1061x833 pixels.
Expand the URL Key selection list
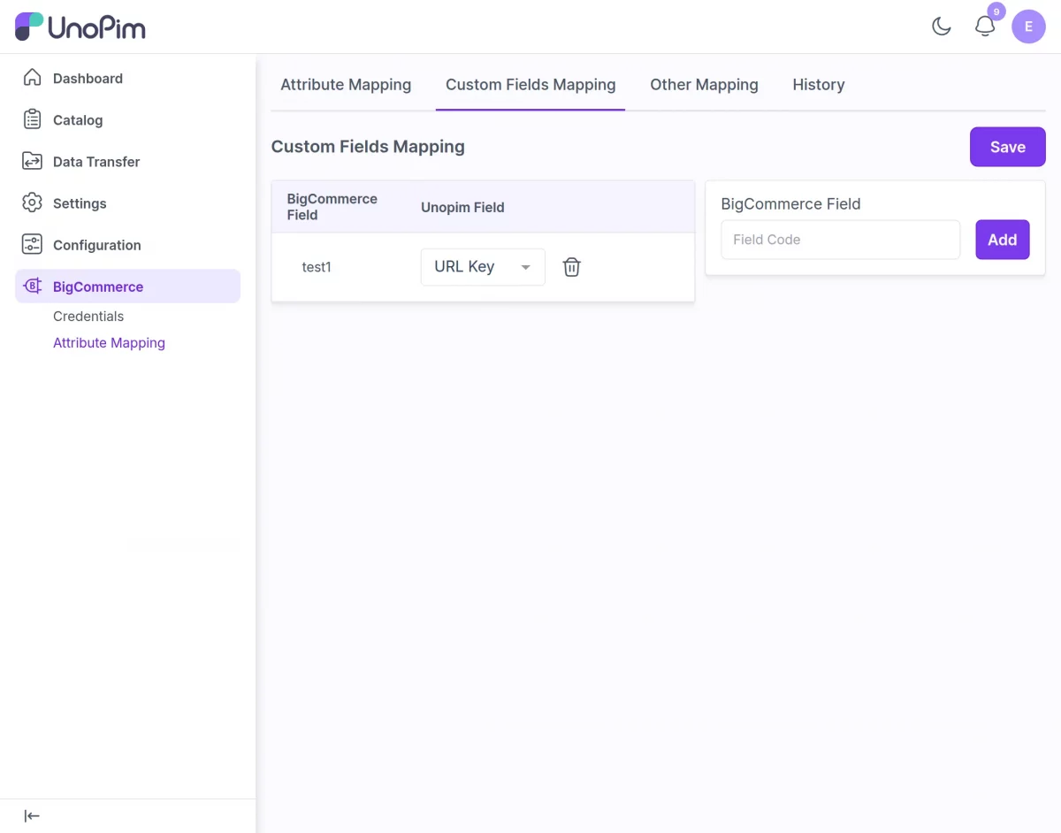pos(525,266)
